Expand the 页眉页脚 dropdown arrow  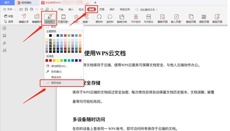point(69,22)
